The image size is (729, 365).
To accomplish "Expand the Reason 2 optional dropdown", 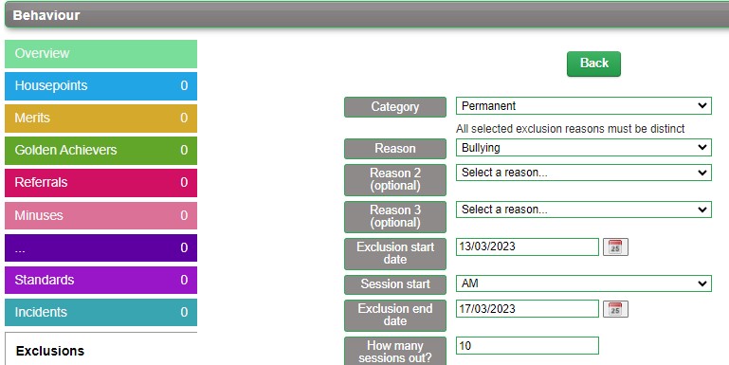I will pyautogui.click(x=583, y=173).
